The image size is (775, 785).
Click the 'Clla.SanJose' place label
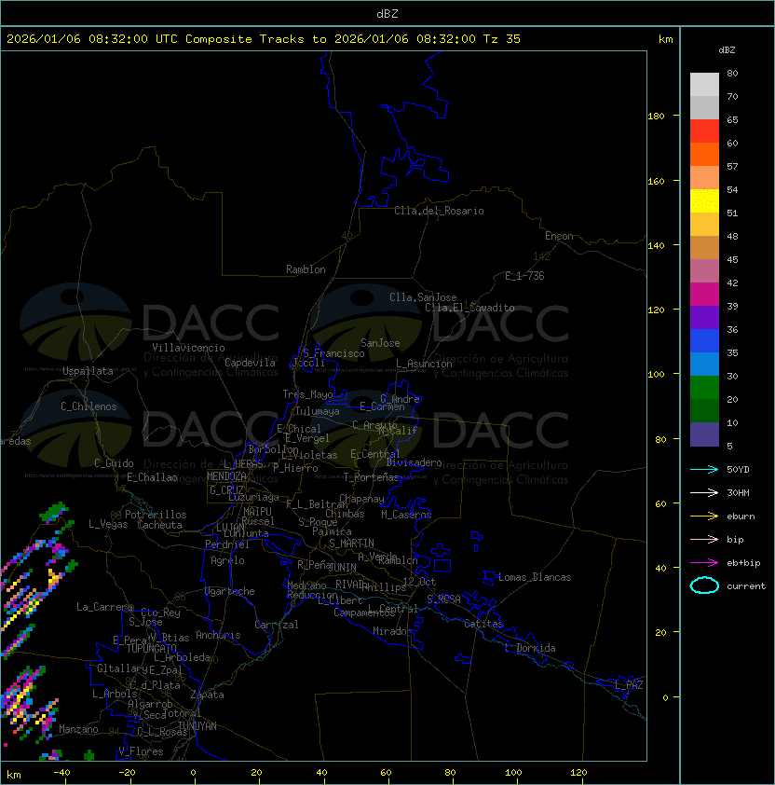[423, 297]
